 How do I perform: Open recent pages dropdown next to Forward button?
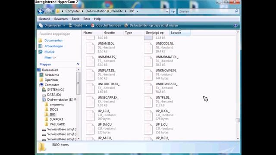click(53, 12)
